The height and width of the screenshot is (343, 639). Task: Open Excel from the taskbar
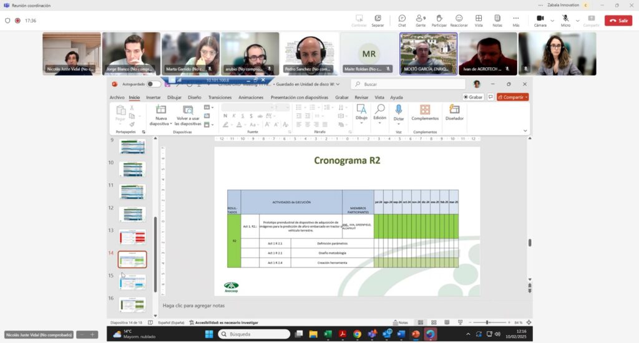pyautogui.click(x=328, y=334)
